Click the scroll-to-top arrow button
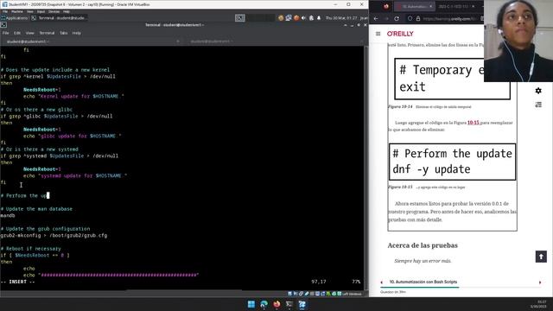This screenshot has height=311, width=553. click(541, 257)
